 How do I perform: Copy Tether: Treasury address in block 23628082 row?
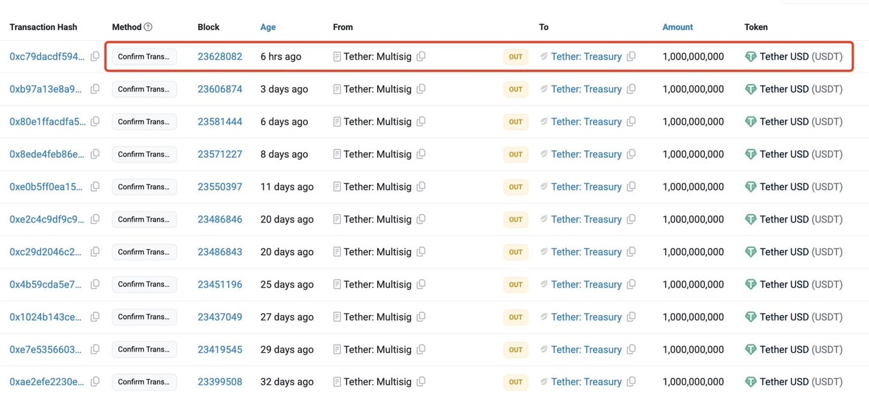pyautogui.click(x=631, y=56)
